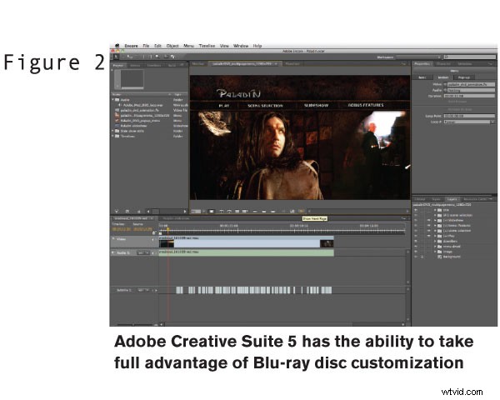Click the Loop Point input field

tap(469, 116)
